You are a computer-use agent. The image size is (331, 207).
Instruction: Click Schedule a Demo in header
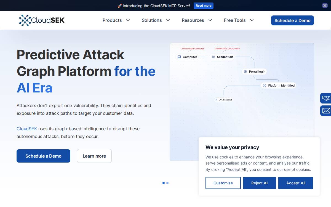tap(292, 20)
